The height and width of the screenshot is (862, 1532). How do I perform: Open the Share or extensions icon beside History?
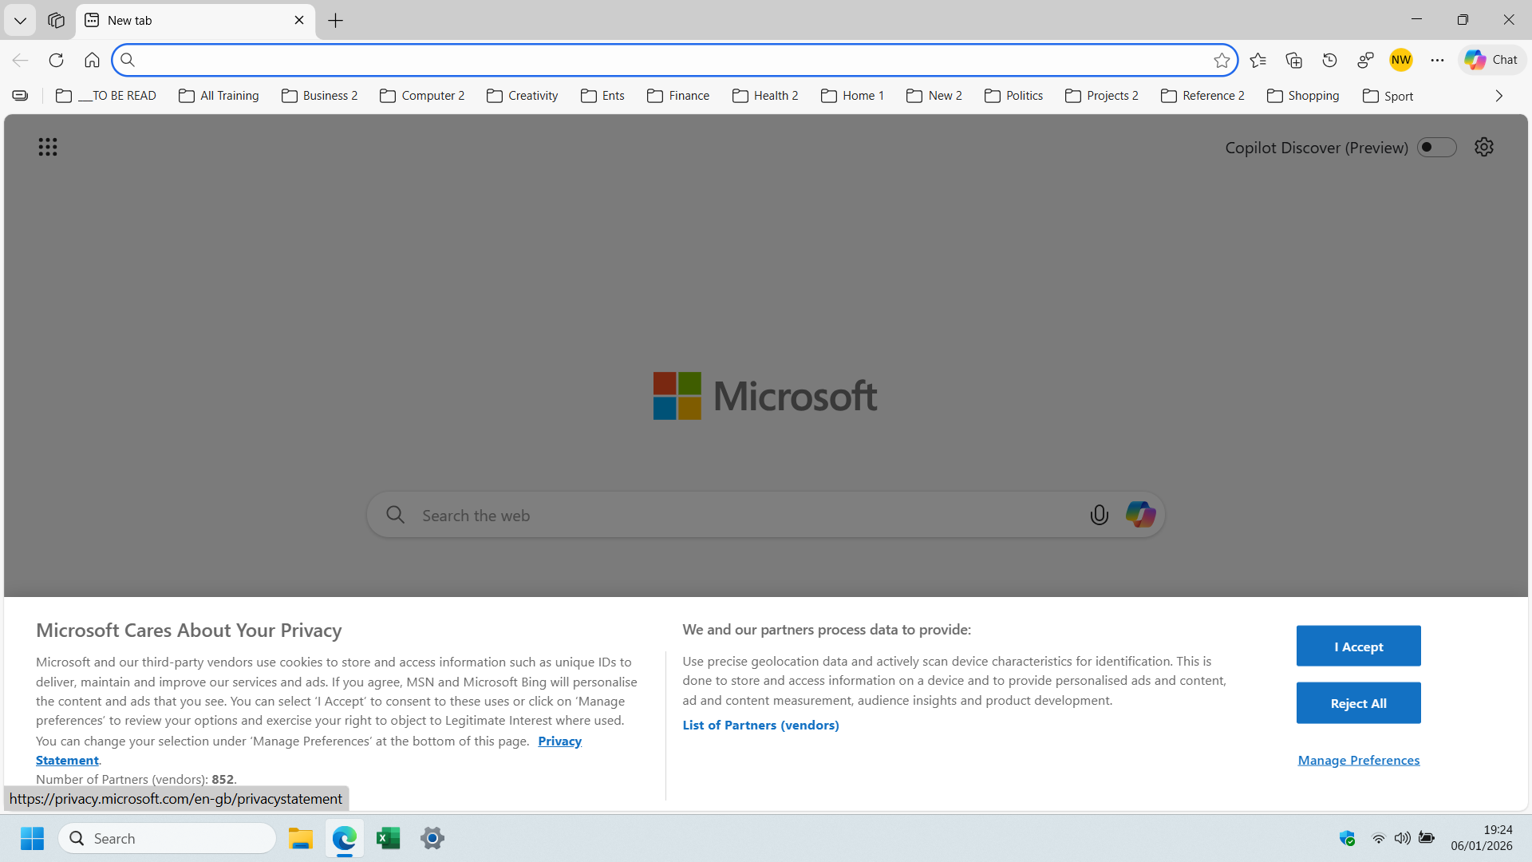1365,60
